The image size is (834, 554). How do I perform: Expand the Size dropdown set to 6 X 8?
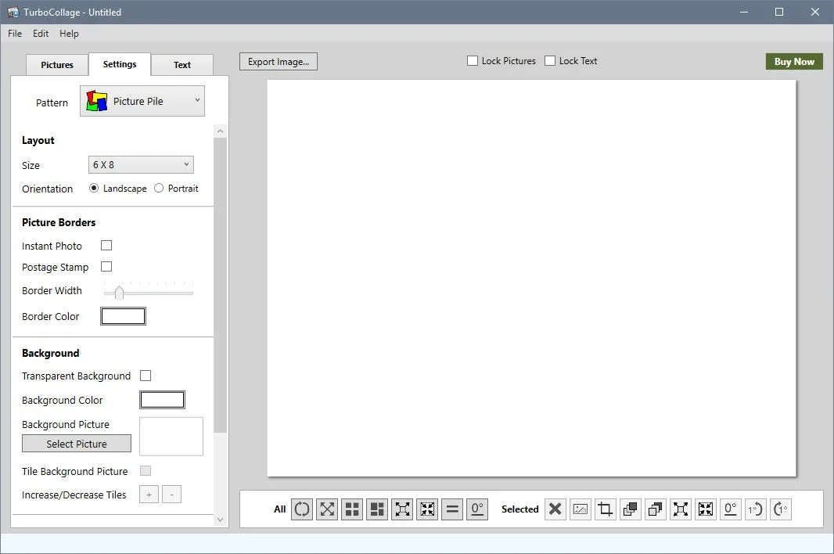click(141, 164)
